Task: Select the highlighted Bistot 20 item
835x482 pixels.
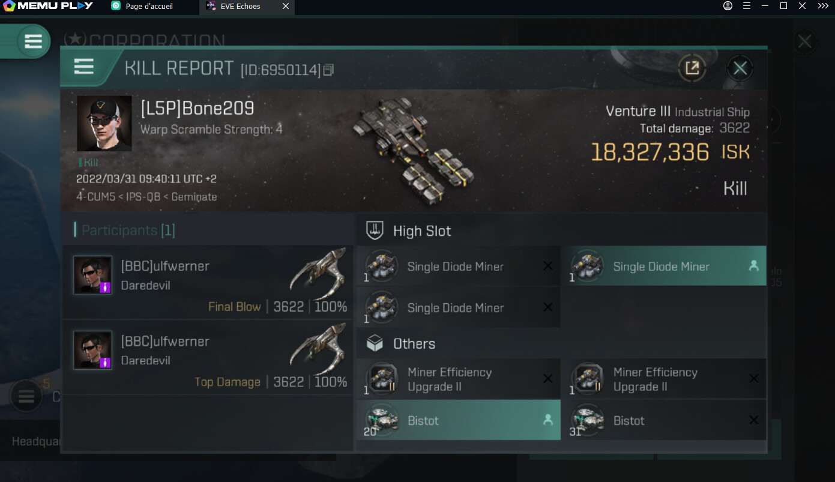Action: (458, 421)
